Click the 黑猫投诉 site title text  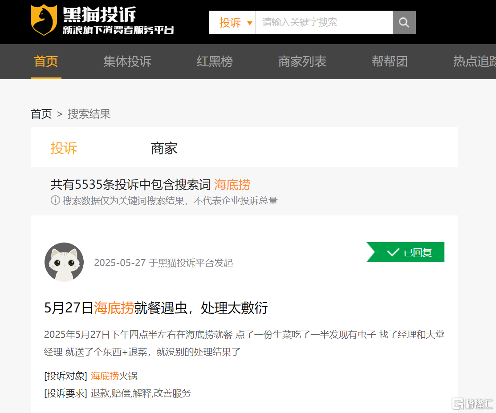point(99,15)
